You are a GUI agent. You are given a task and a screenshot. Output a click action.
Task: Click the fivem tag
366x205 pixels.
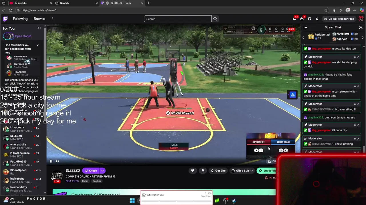click(85, 181)
